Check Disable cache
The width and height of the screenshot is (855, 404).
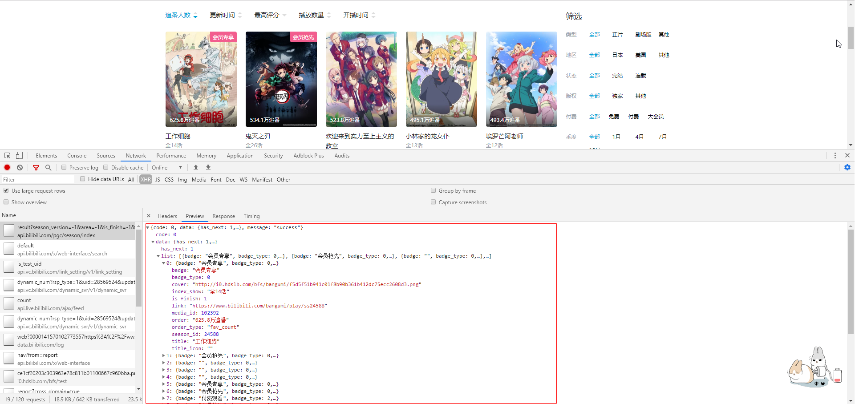click(x=105, y=167)
